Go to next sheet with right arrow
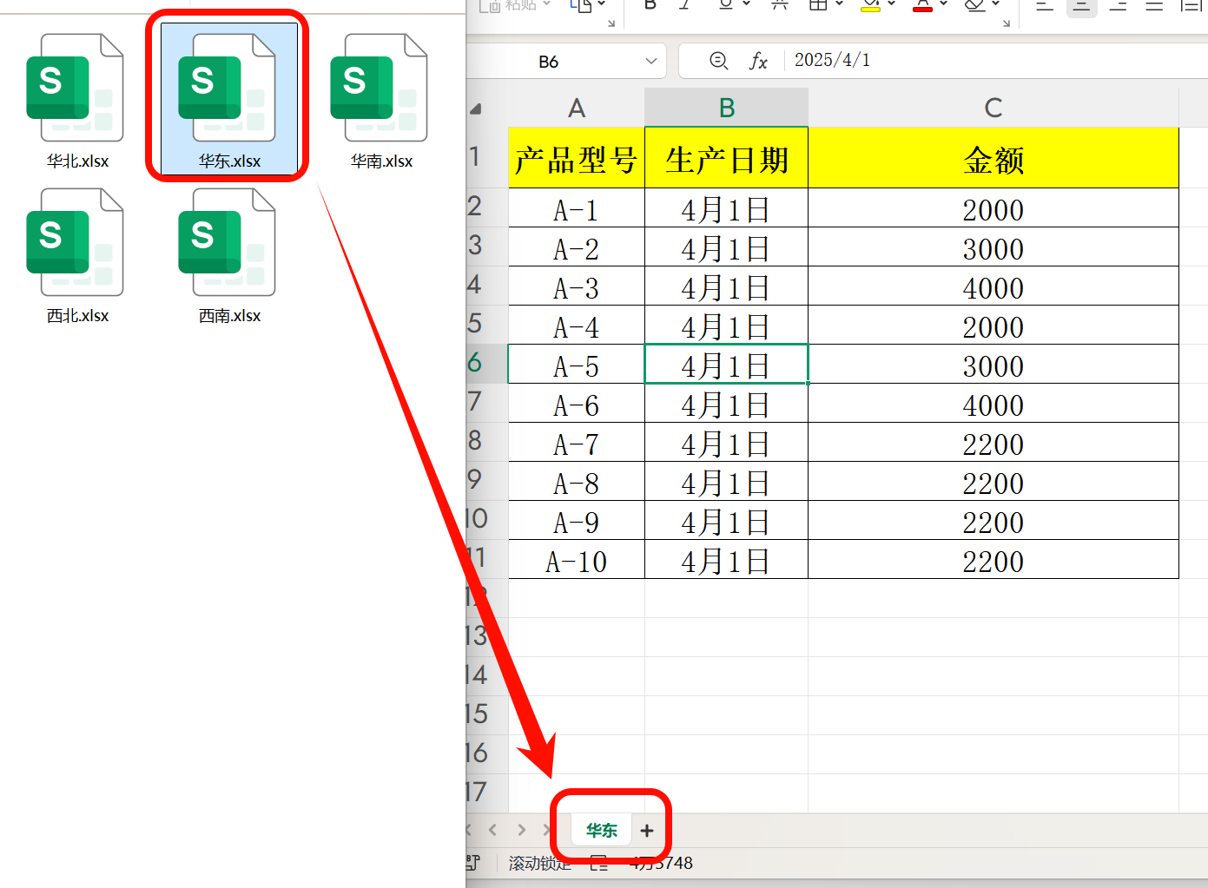The image size is (1208, 888). pyautogui.click(x=521, y=830)
